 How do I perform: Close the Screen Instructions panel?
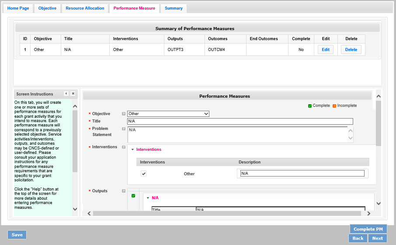pos(73,94)
